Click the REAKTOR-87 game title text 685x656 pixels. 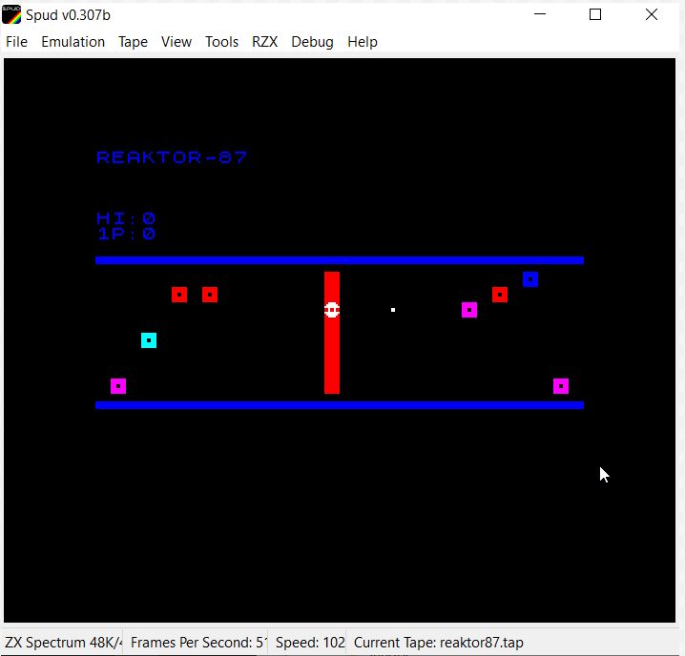click(172, 157)
